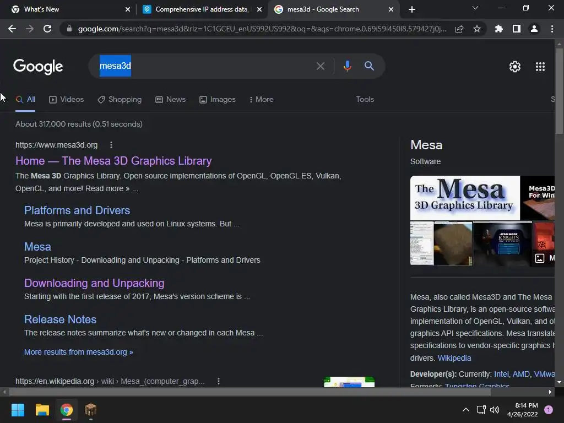Viewport: 564px width, 423px height.
Task: Open the tab search chevron
Action: [475, 8]
